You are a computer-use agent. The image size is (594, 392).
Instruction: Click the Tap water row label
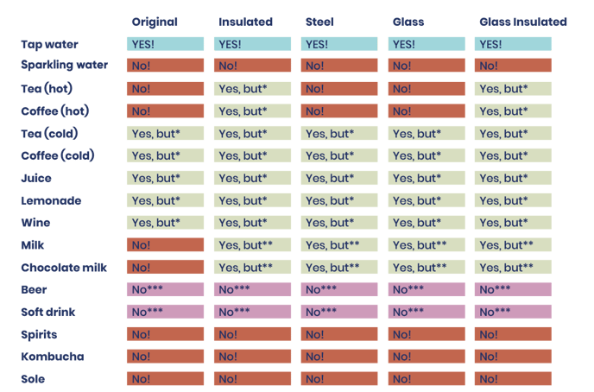47,44
